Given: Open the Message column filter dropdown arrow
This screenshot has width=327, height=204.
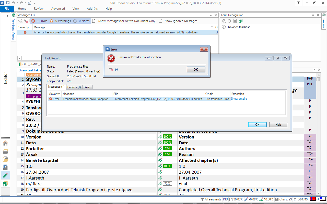Looking at the screenshot, I should (x=212, y=27).
